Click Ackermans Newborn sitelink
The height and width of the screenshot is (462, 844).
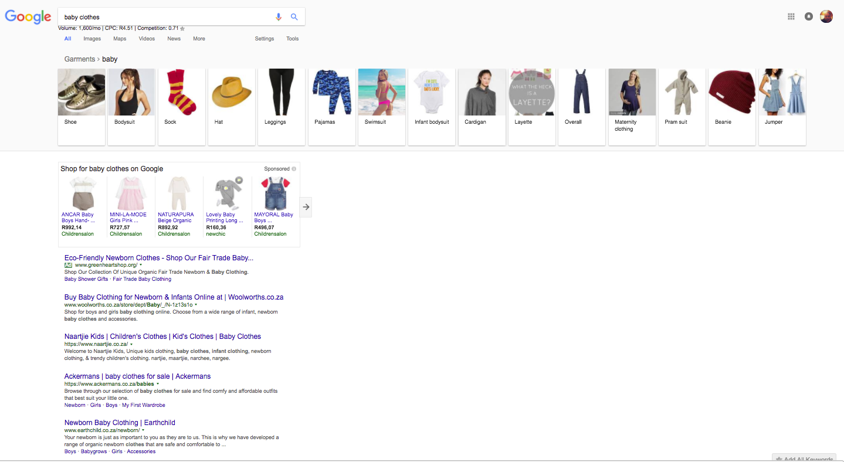74,405
